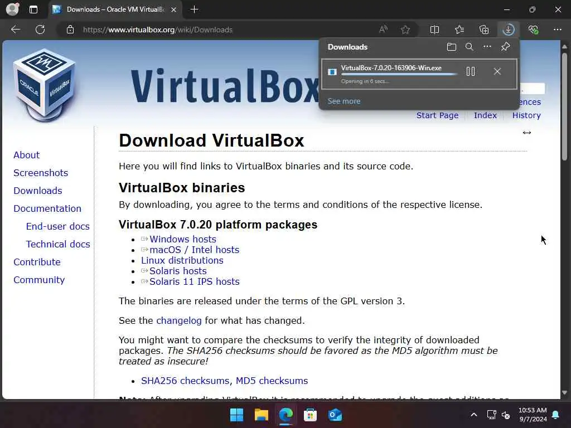
Task: Open notification bell in taskbar
Action: tap(556, 415)
